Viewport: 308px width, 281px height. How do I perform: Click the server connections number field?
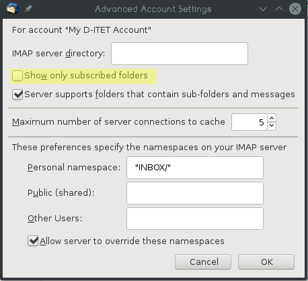click(249, 122)
